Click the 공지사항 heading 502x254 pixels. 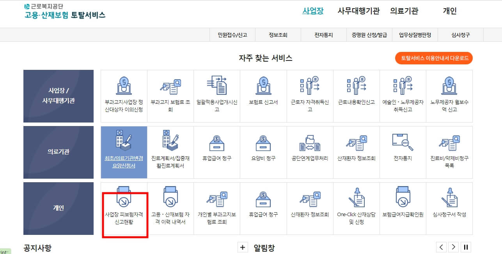coord(37,248)
